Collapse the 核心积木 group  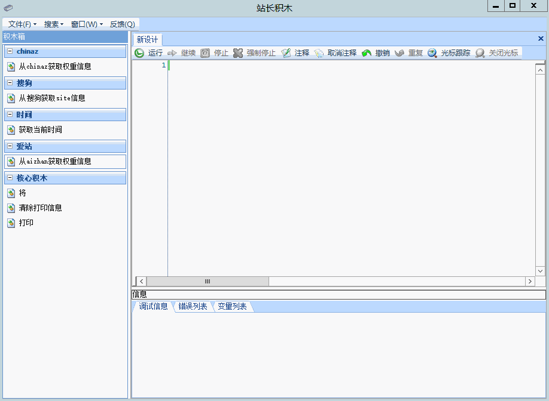coord(10,178)
